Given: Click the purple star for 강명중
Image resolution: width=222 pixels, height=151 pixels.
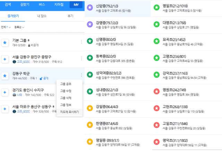Looking at the screenshot, I should (90, 24).
